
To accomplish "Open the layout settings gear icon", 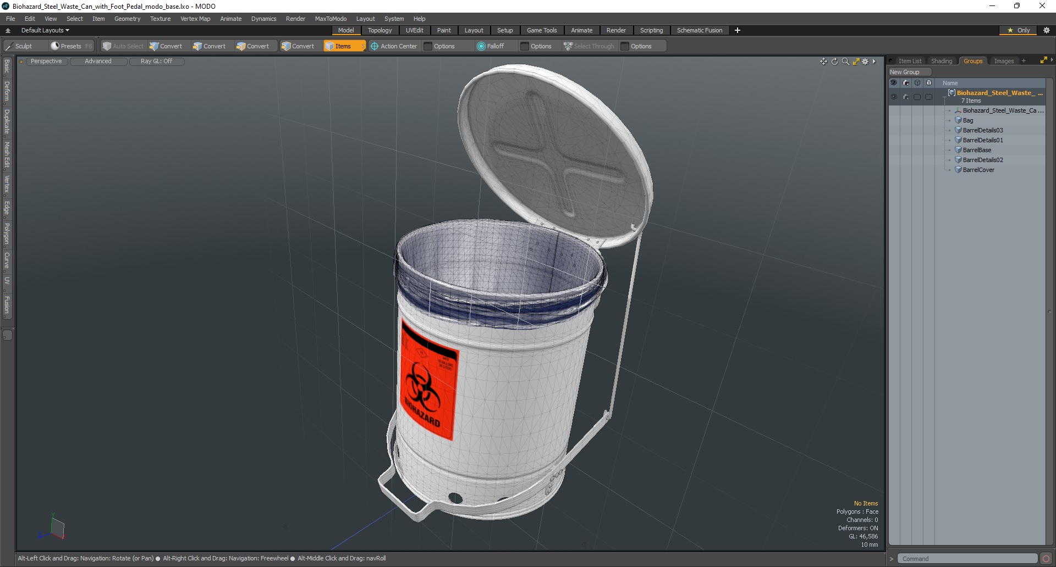I will (1047, 30).
